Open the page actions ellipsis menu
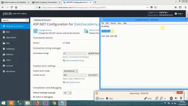This screenshot has width=188, height=106. click(147, 7)
